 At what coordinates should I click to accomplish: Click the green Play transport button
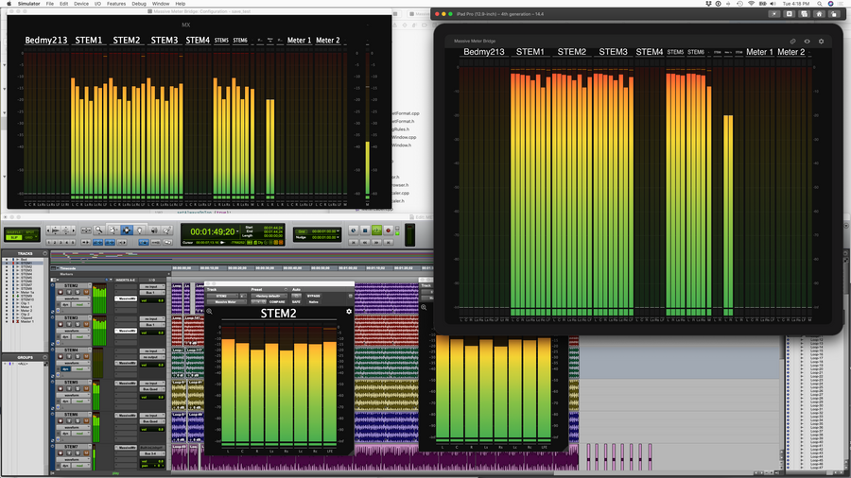pos(376,230)
